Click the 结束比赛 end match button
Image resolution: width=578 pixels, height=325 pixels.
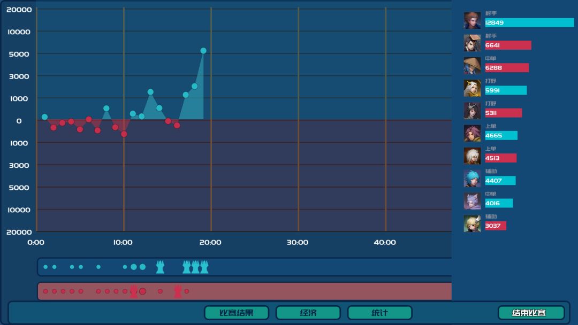coord(531,313)
